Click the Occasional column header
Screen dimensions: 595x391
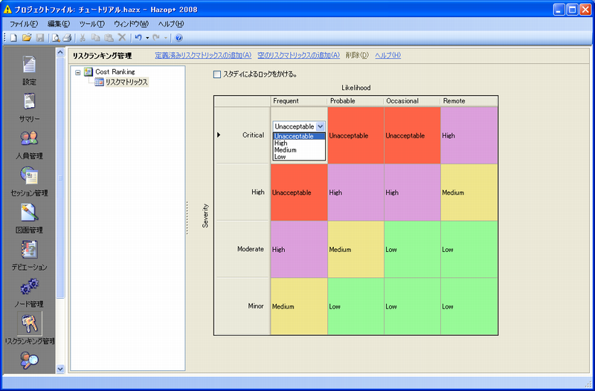413,101
